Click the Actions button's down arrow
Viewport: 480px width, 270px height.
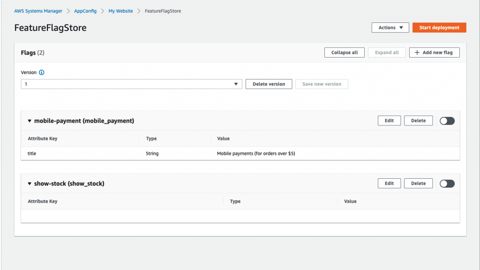[401, 28]
